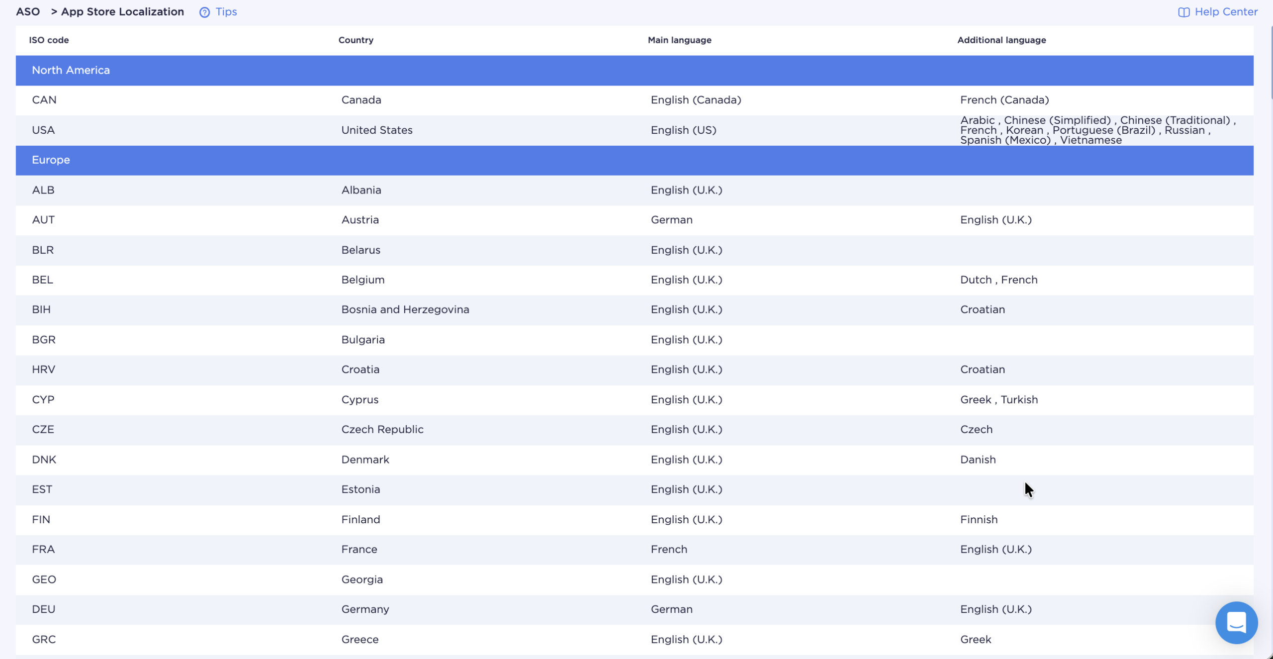Click ASO breadcrumb
This screenshot has width=1273, height=659.
(28, 12)
